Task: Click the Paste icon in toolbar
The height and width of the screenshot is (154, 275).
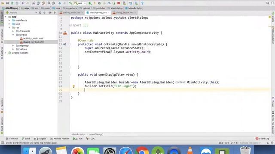Action: point(43,3)
